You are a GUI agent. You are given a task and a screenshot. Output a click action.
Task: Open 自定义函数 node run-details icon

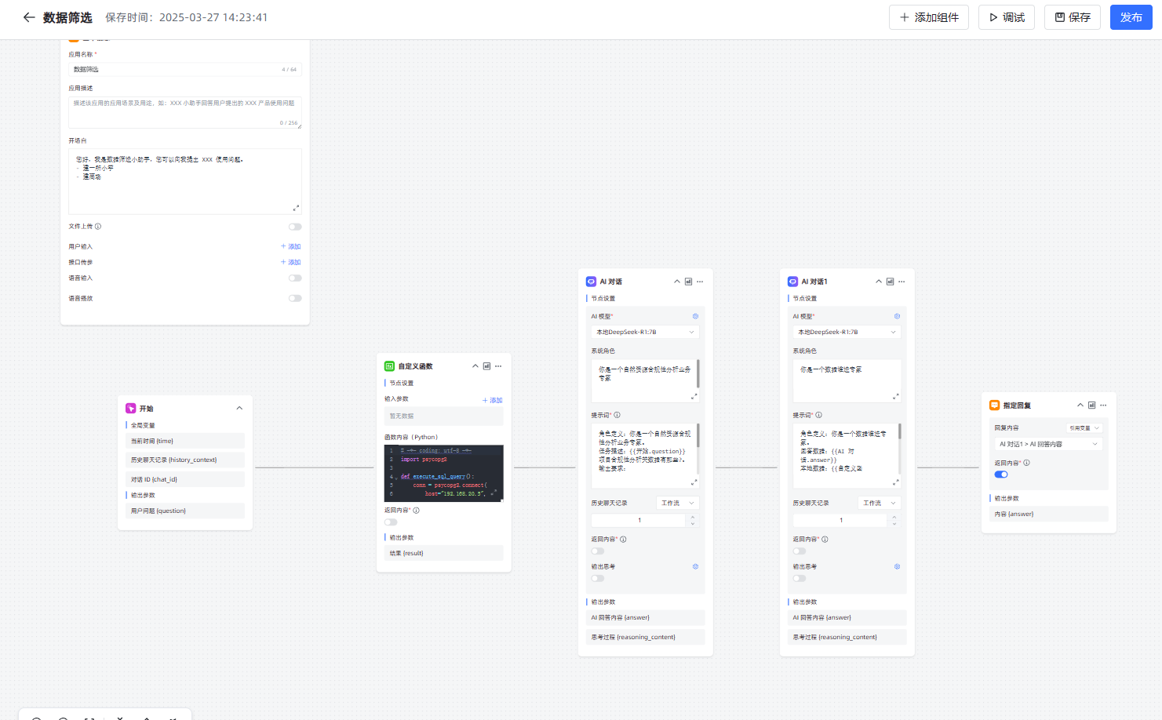pyautogui.click(x=487, y=366)
